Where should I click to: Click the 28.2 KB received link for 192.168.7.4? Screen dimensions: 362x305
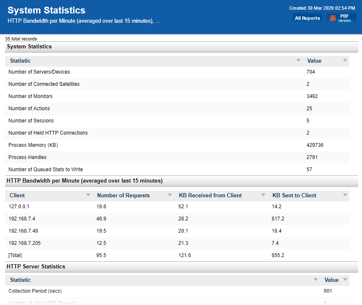(183, 219)
